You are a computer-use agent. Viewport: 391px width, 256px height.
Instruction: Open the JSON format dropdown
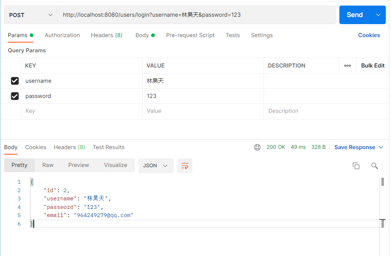pos(156,166)
